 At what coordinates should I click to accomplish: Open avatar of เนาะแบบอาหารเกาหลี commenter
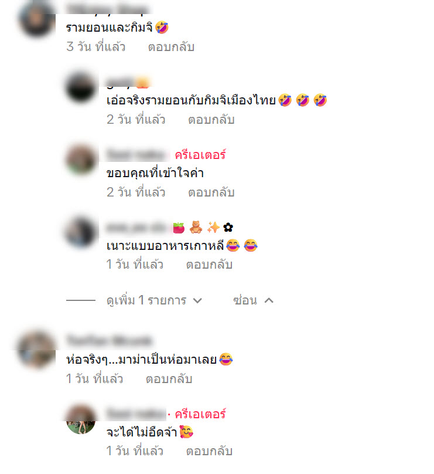point(81,232)
